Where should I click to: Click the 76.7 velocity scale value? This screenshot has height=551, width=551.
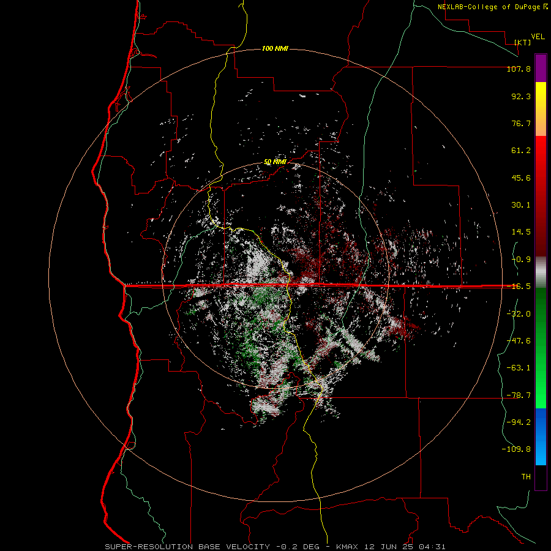521,123
